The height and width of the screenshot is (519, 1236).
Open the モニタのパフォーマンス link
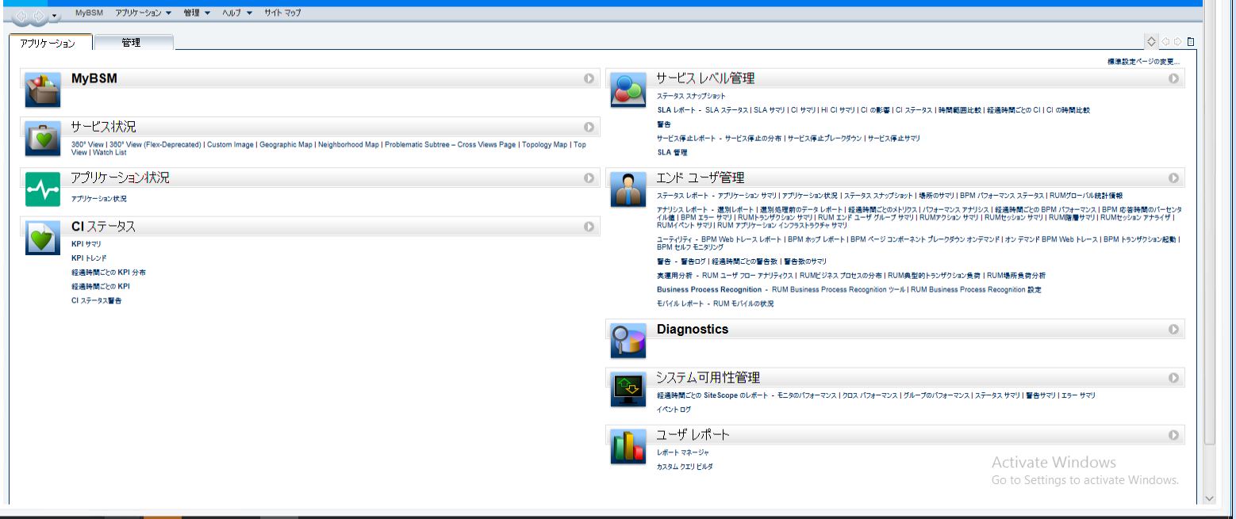pos(806,395)
